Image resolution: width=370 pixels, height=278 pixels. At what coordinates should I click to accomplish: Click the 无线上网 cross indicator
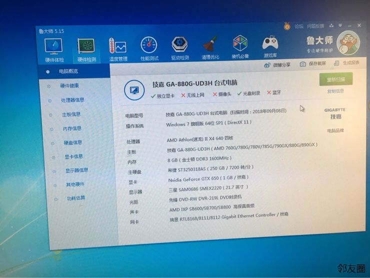(192, 95)
